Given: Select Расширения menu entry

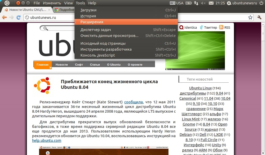Looking at the screenshot, I should click(x=126, y=22).
